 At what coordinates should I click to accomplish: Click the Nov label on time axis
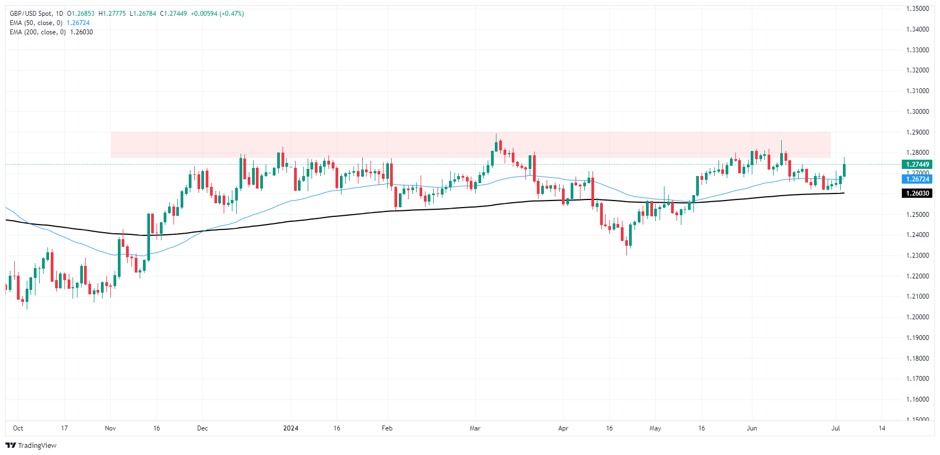(110, 428)
